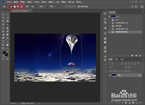This screenshot has height=105, width=145.
Task: Select the Clone Stamp tool
Action: (8, 28)
